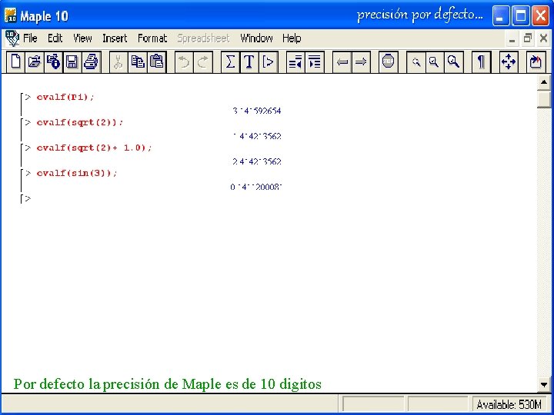
Task: Set largest zoom with third magnifier icon
Action: pos(454,62)
